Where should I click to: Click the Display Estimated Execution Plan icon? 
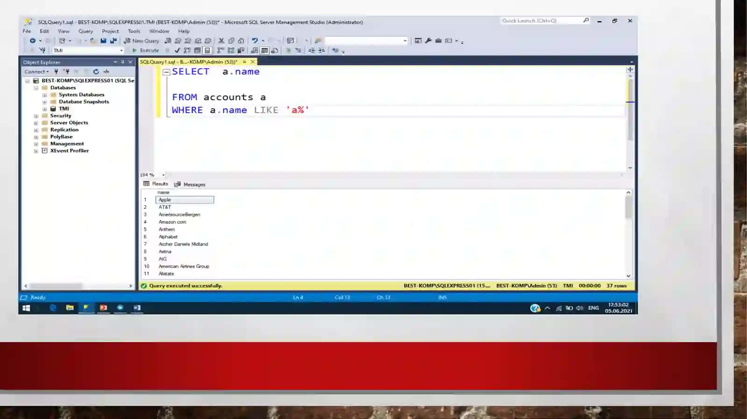click(187, 50)
